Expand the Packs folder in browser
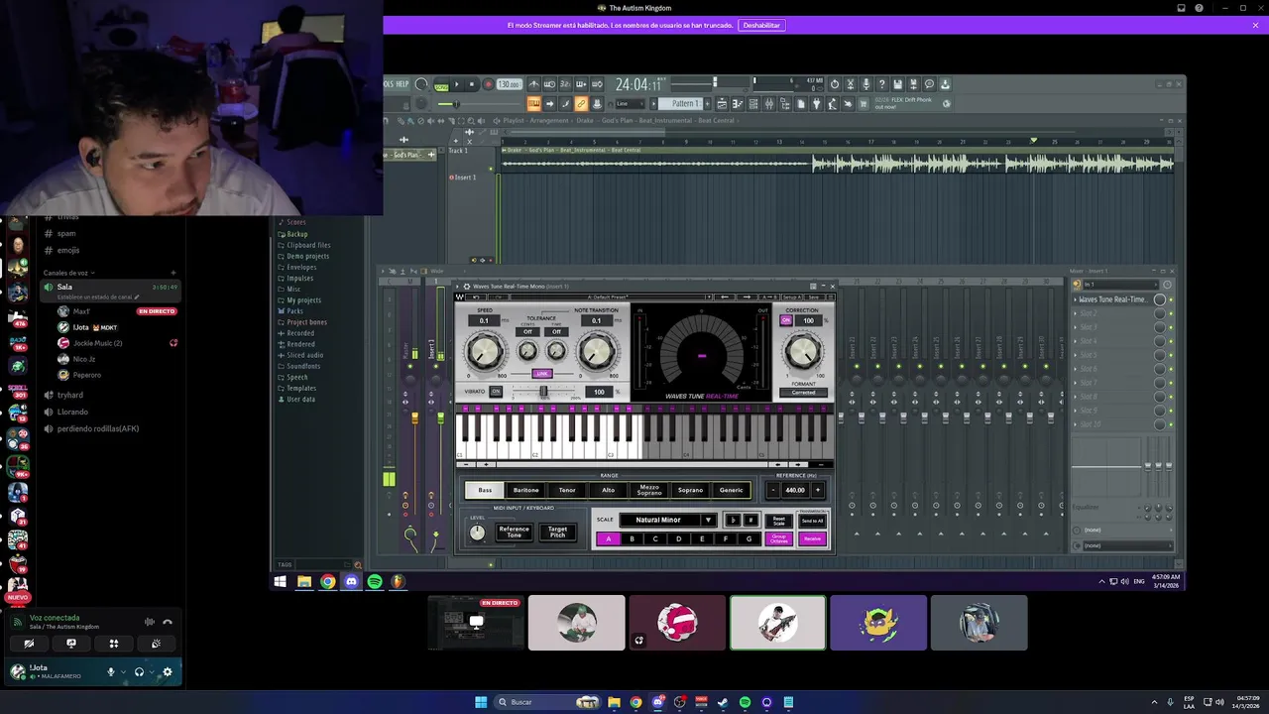 point(294,311)
